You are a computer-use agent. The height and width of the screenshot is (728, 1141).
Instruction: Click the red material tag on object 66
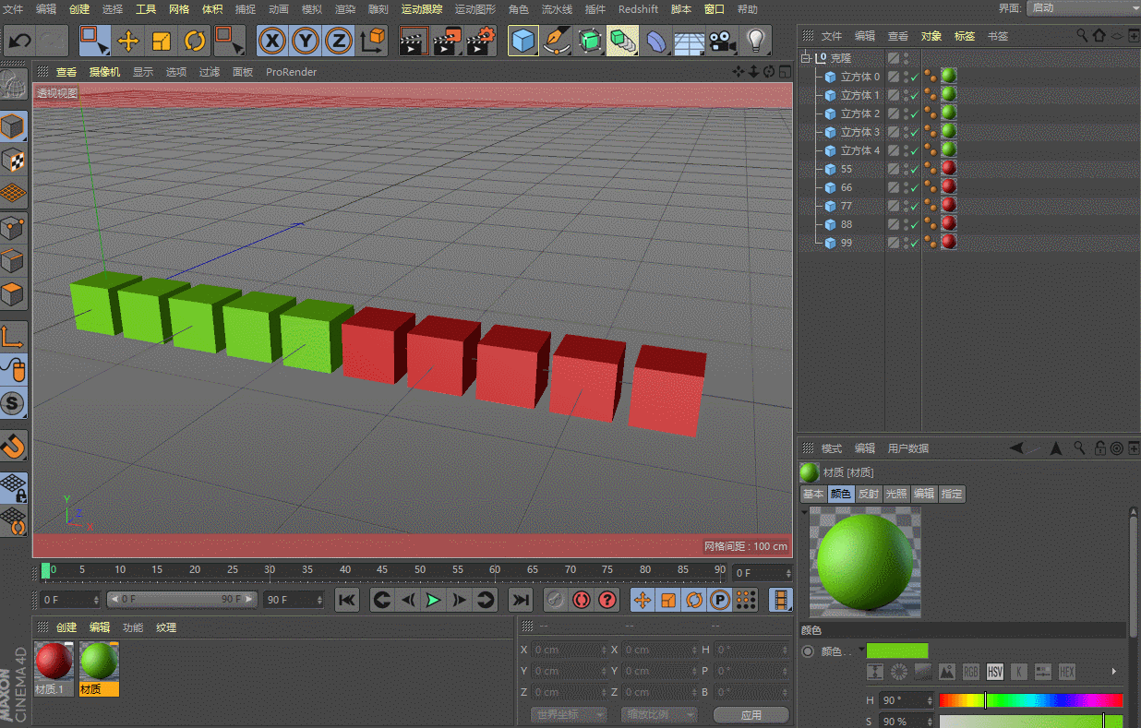point(948,186)
